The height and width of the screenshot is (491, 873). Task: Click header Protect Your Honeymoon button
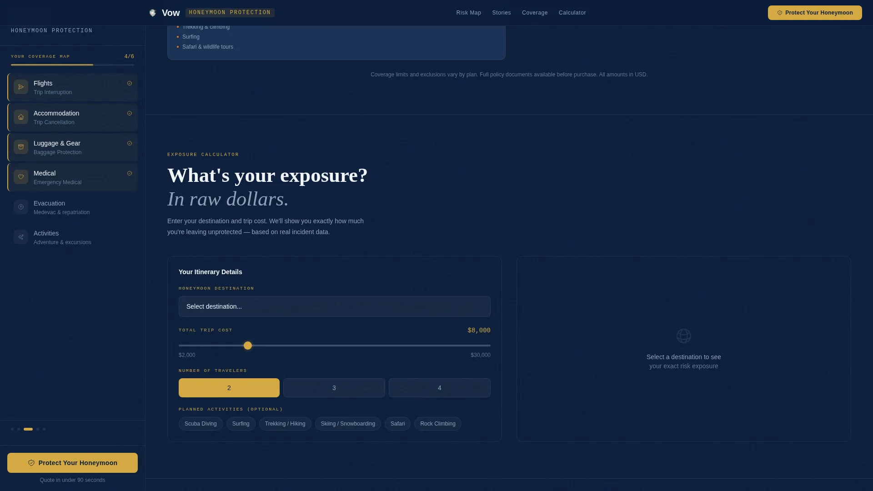[815, 13]
